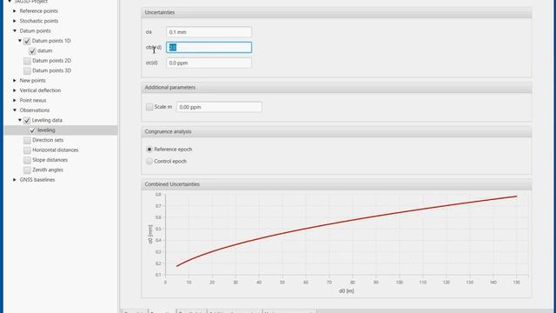Screen dimensions: 556x313
Task: Select the Reference epoch radio button
Action: (149, 150)
